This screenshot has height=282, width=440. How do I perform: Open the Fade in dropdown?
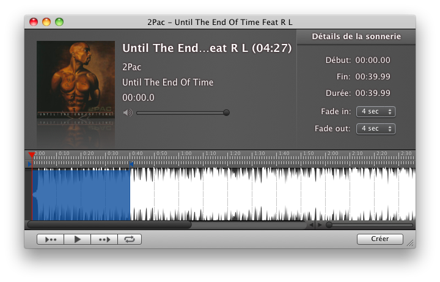[x=376, y=112]
